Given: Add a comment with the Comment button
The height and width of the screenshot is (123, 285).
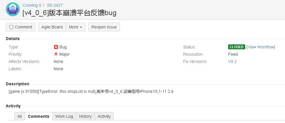Looking at the screenshot, I should 21,27.
